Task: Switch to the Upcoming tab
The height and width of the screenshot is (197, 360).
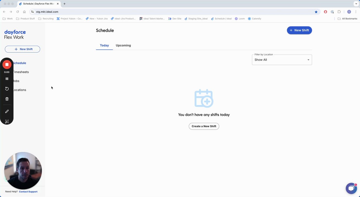Action: point(123,45)
